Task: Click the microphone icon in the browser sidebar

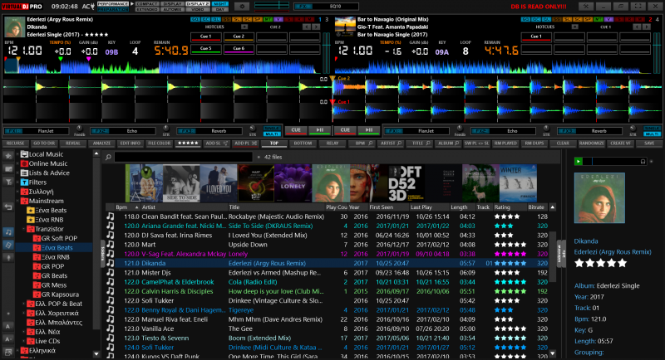Action: point(8,257)
